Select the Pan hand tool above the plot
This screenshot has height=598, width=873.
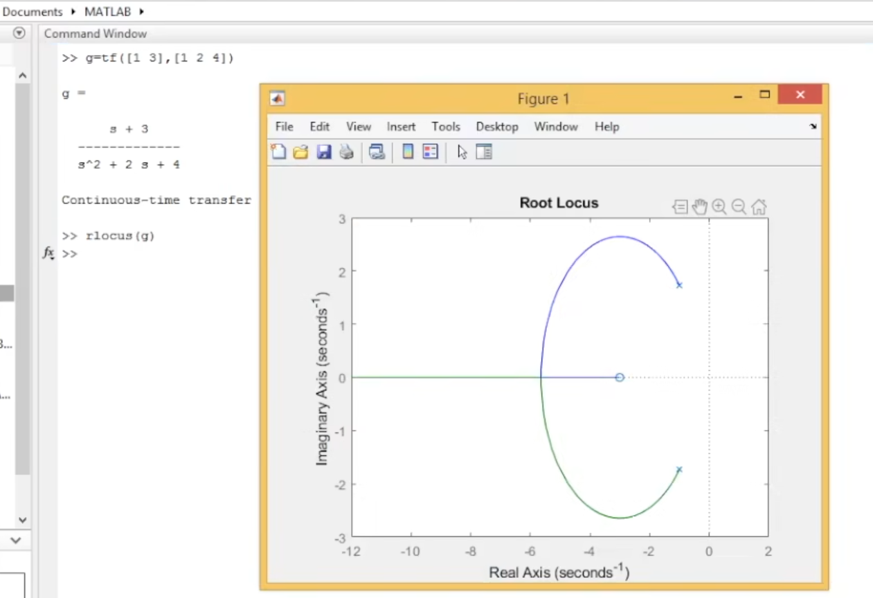(700, 206)
